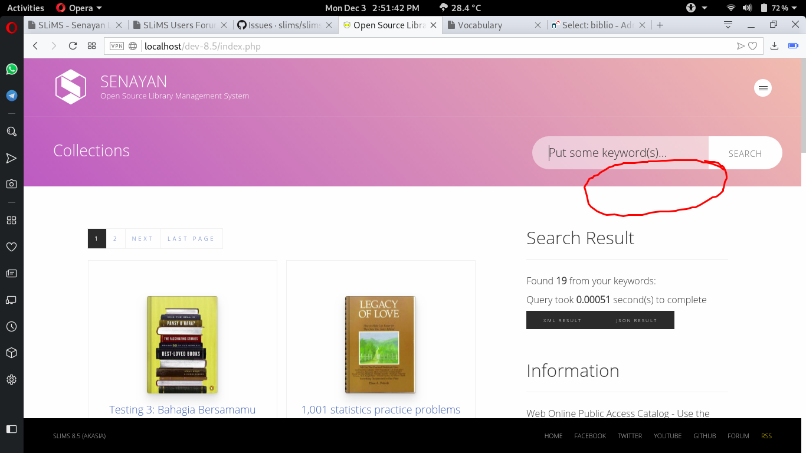This screenshot has height=453, width=806.
Task: Take a snapshot with camera icon
Action: tap(11, 184)
